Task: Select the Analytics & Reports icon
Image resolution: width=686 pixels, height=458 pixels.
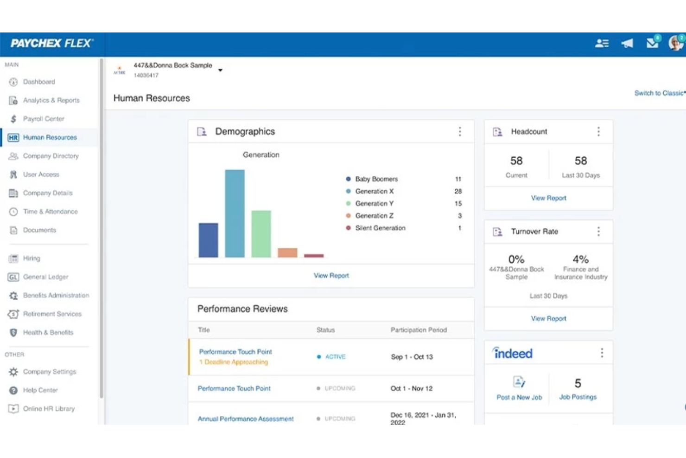Action: click(x=14, y=100)
